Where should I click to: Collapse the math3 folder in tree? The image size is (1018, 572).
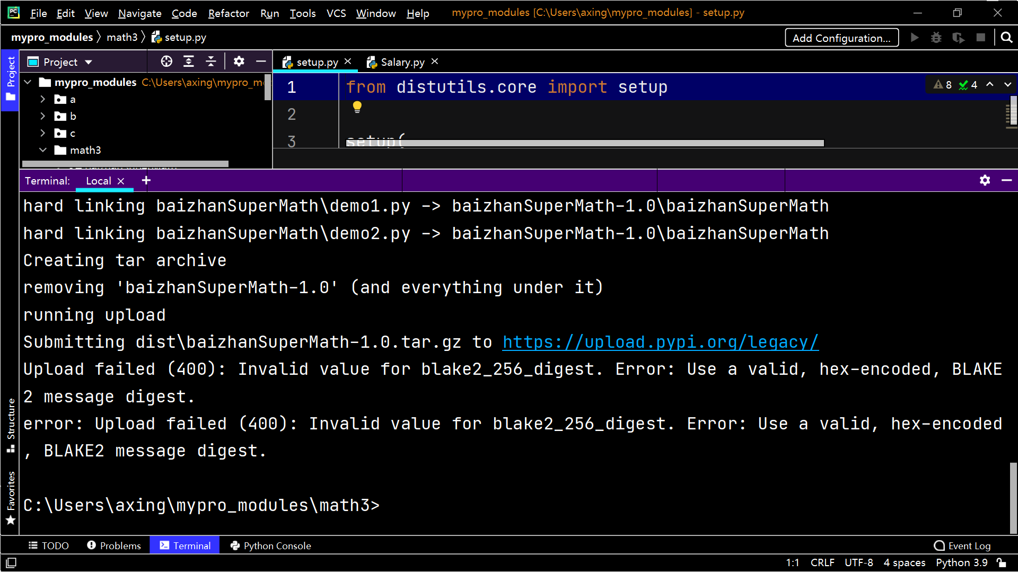click(43, 150)
